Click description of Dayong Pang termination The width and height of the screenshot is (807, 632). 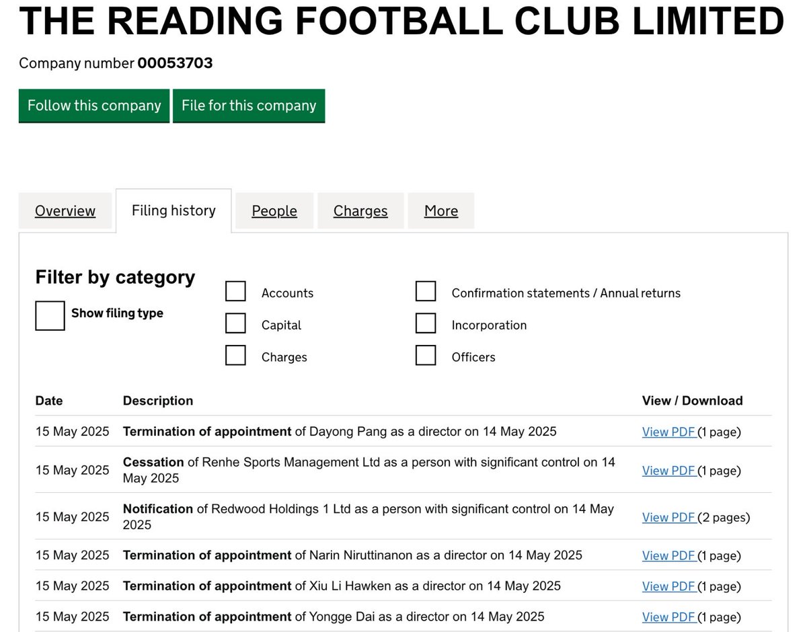point(340,432)
